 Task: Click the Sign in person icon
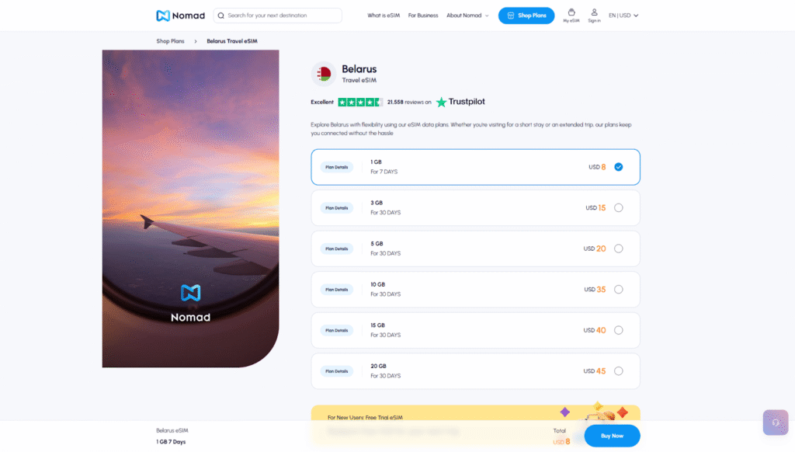pyautogui.click(x=594, y=14)
